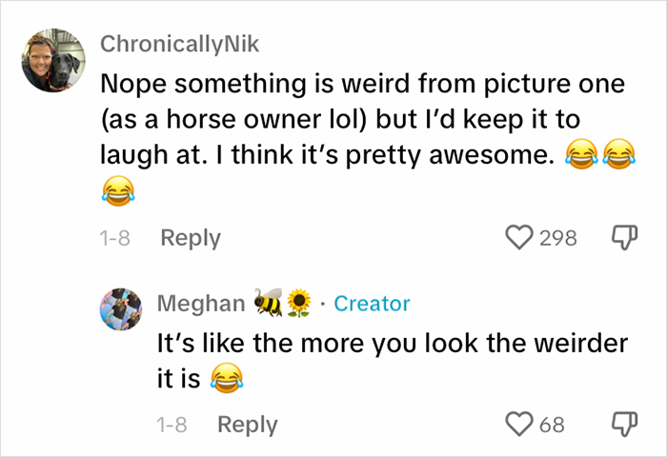The image size is (667, 457).
Task: Click the 68 like count
Action: coord(553,425)
